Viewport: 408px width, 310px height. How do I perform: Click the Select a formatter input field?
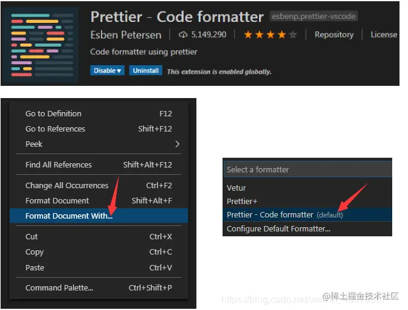tap(308, 169)
